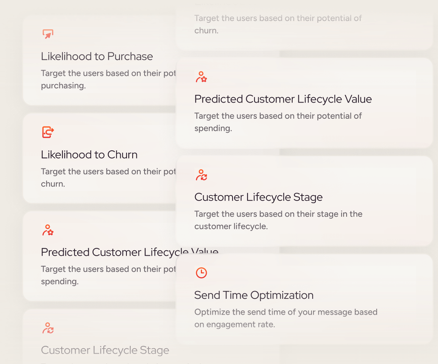Click the partially hidden top-right 'potential of churn' card
Viewport: 438px width, 364px height.
click(278, 24)
